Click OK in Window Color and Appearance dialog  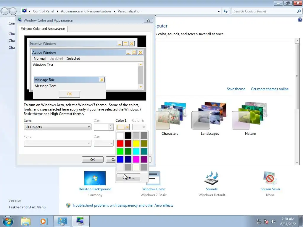click(x=93, y=160)
